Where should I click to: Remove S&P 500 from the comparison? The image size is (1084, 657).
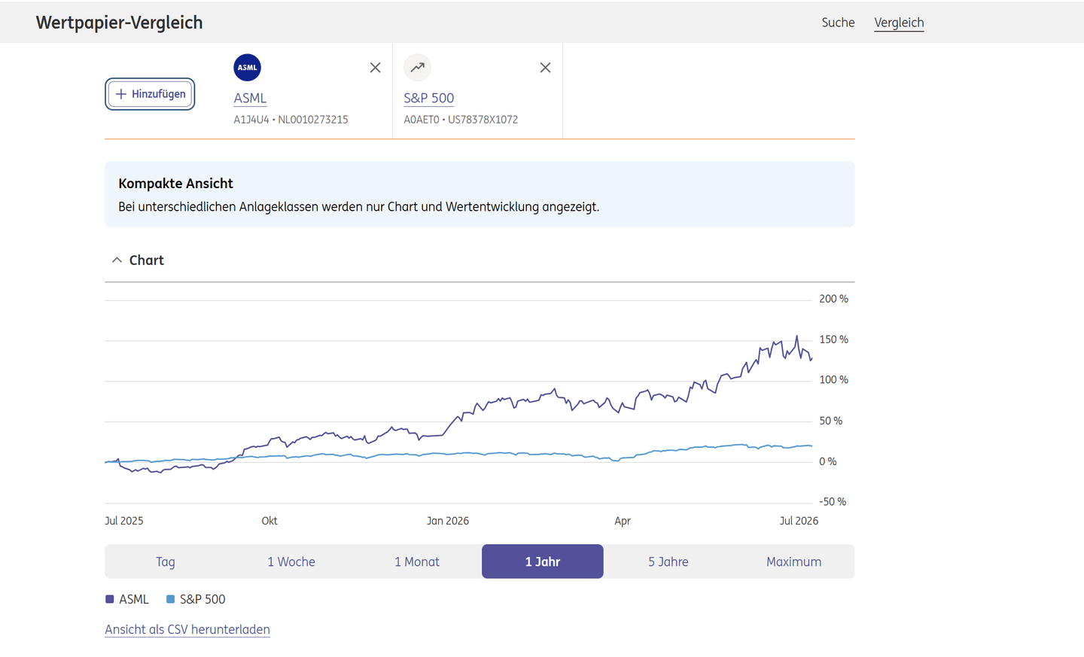coord(545,68)
